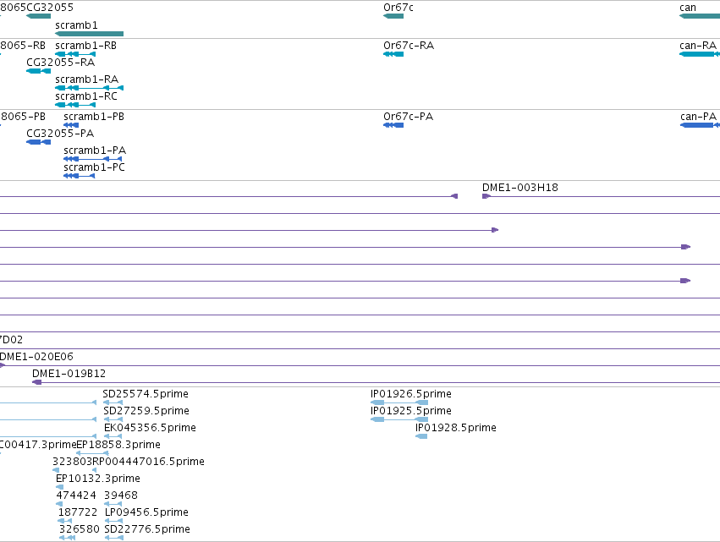Click the CG32055-RA transcript glyph
The width and height of the screenshot is (720, 542).
39,71
